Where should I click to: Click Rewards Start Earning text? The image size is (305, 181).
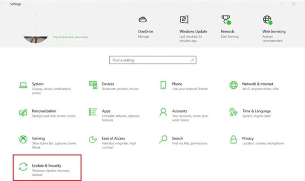pyautogui.click(x=230, y=36)
